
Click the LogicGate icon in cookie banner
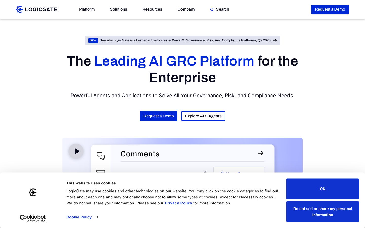coord(33,193)
